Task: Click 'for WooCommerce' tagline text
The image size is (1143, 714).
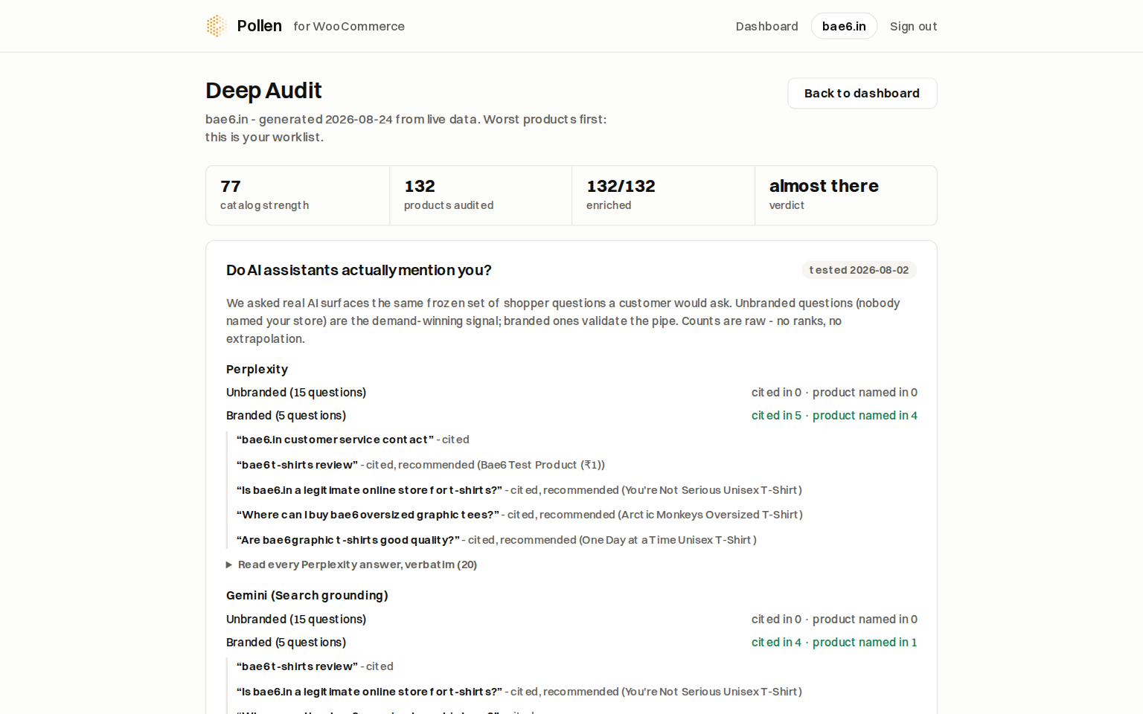Action: (349, 26)
